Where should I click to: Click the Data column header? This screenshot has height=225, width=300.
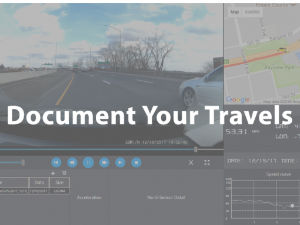(x=39, y=183)
